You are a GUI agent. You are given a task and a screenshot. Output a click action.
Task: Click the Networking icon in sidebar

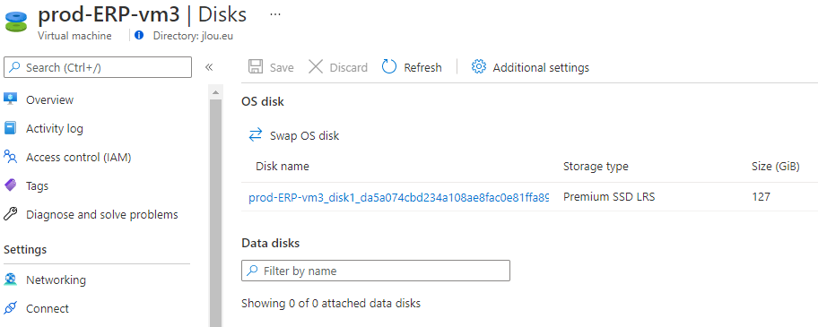(x=10, y=280)
